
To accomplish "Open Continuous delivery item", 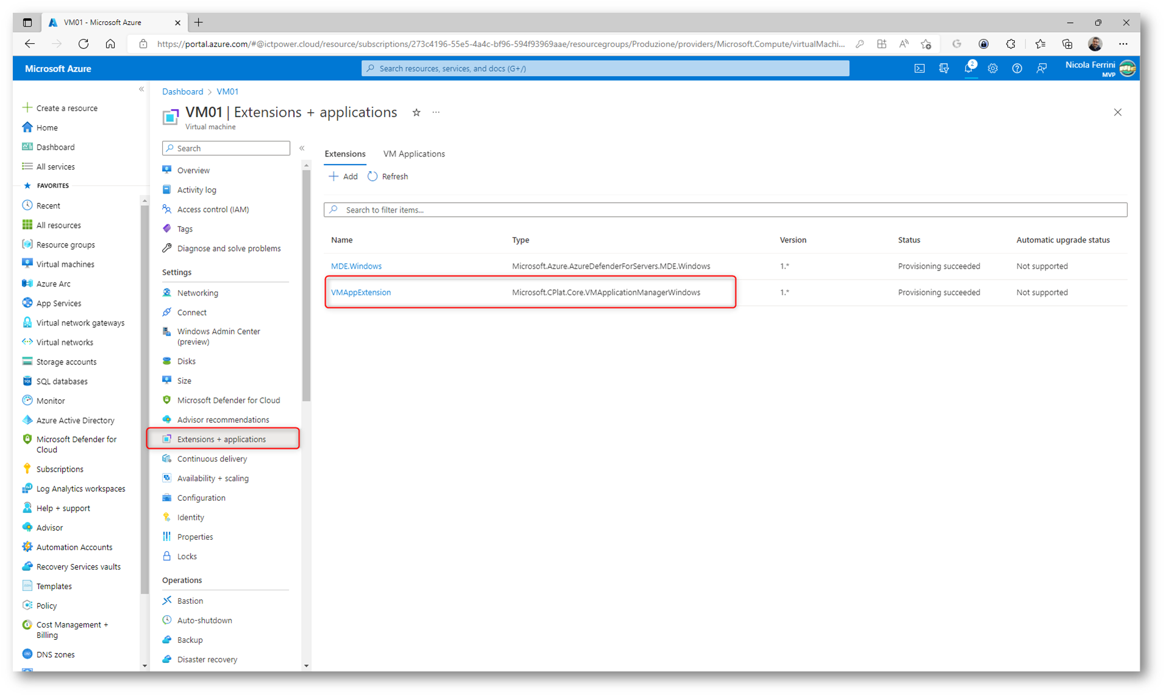I will (x=212, y=459).
